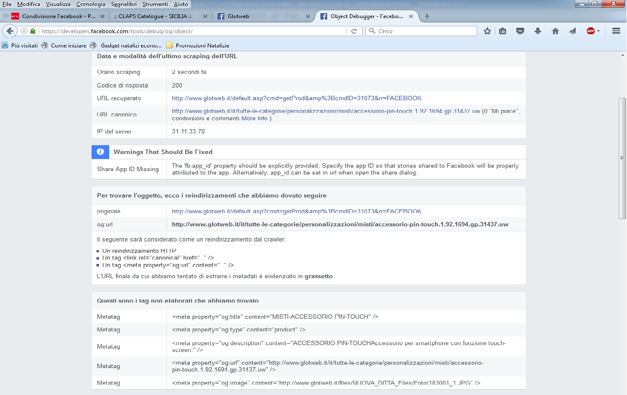Screen dimensions: 627x395
Task: Click the URL canonico glotweb link
Action: tap(326, 111)
